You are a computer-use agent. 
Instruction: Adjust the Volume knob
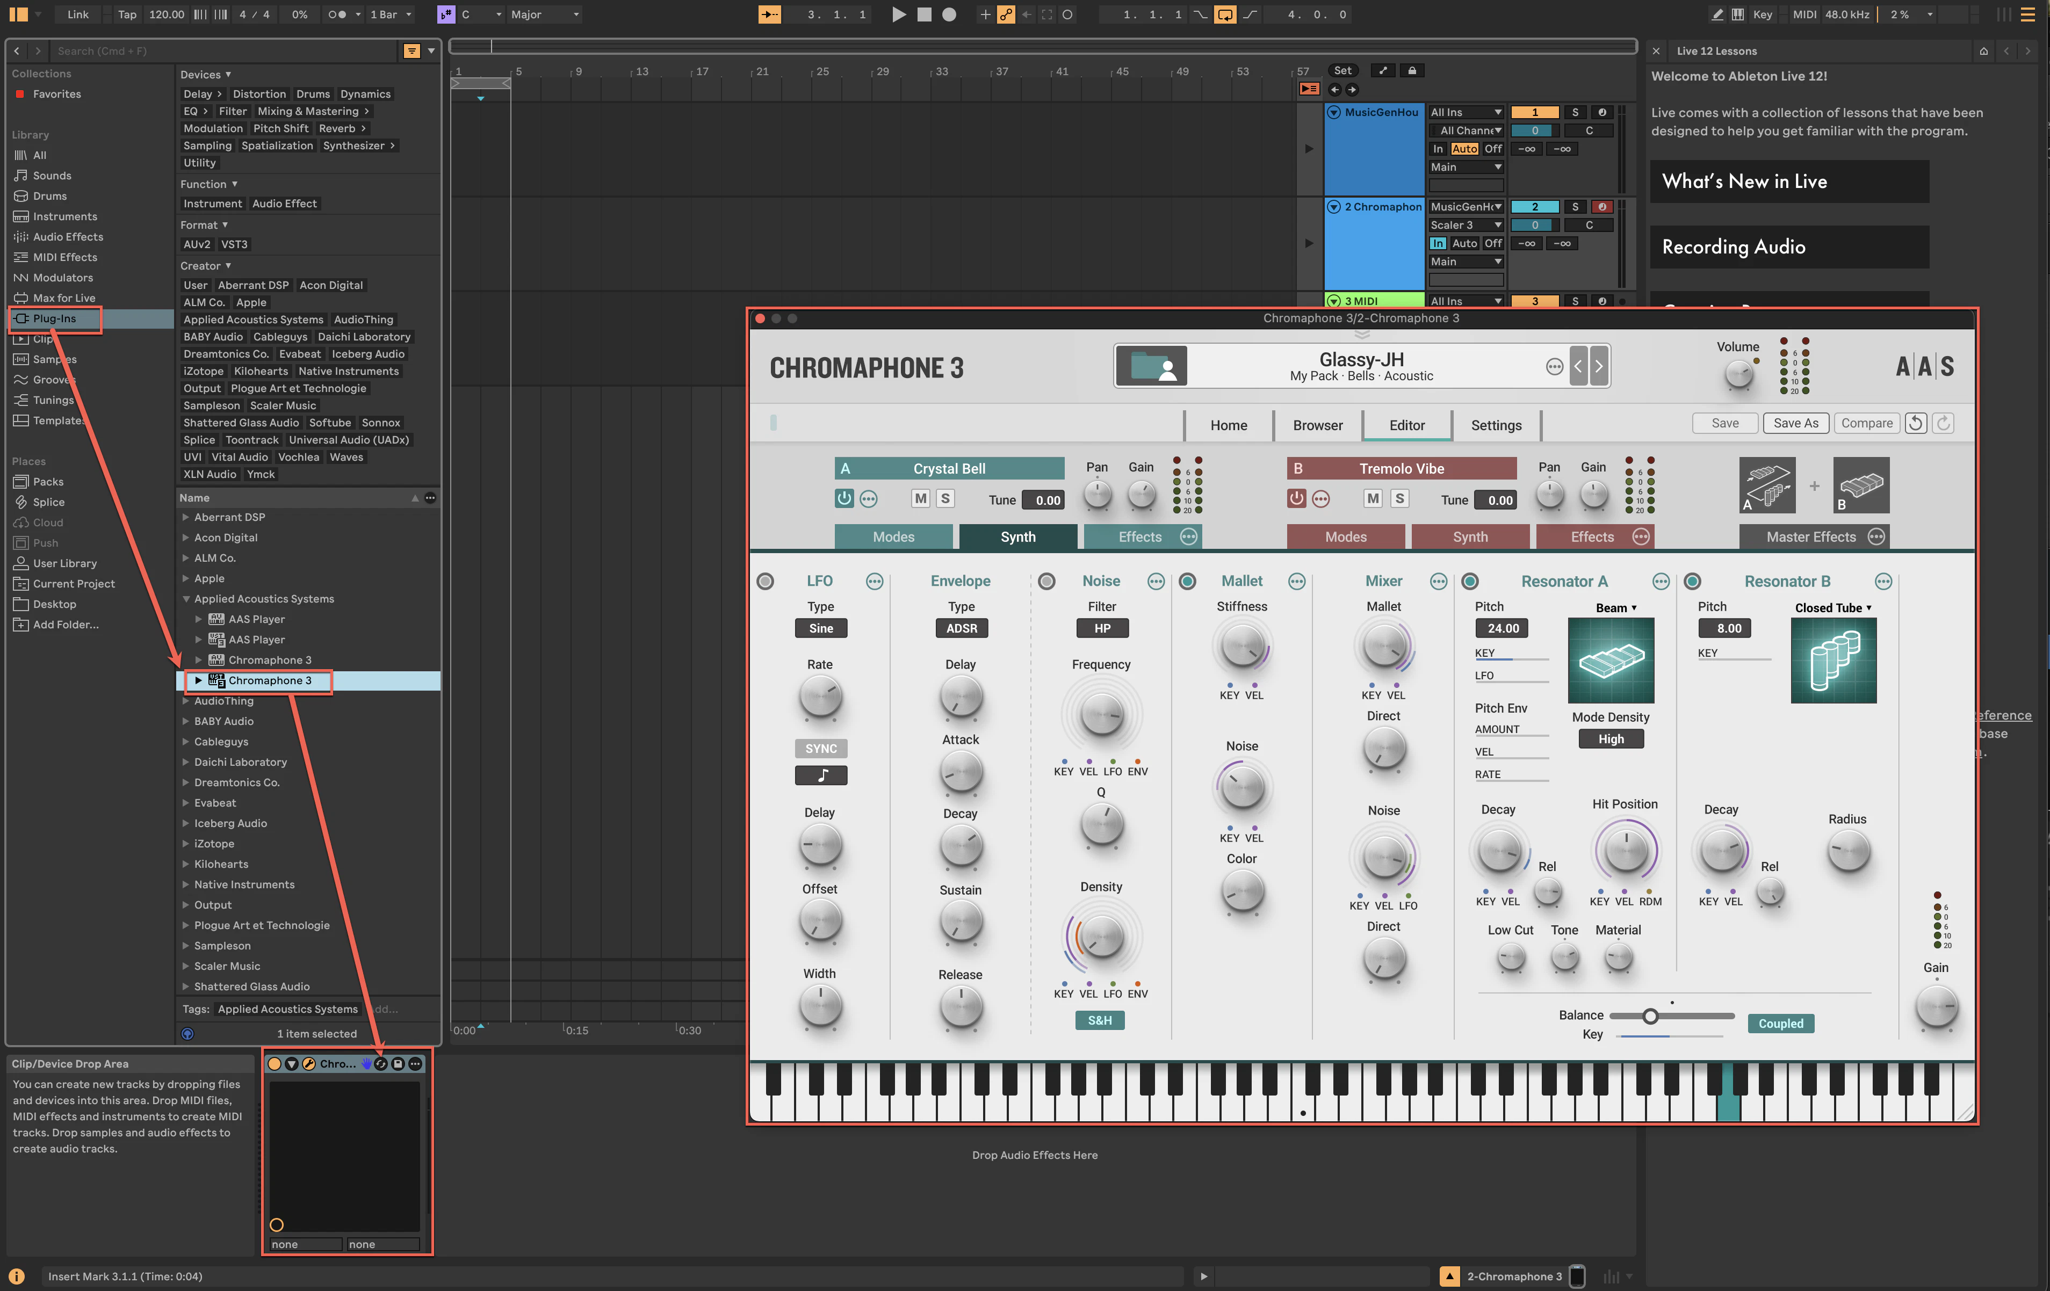(1738, 374)
